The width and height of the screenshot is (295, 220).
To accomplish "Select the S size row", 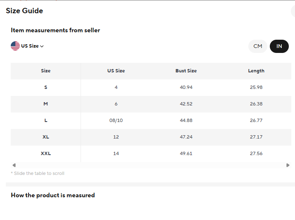I will [151, 87].
